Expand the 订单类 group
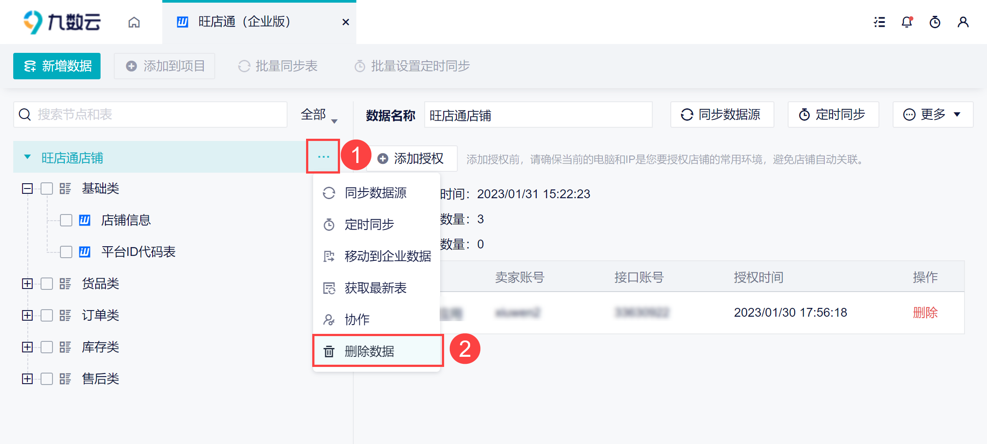This screenshot has height=444, width=987. (27, 315)
